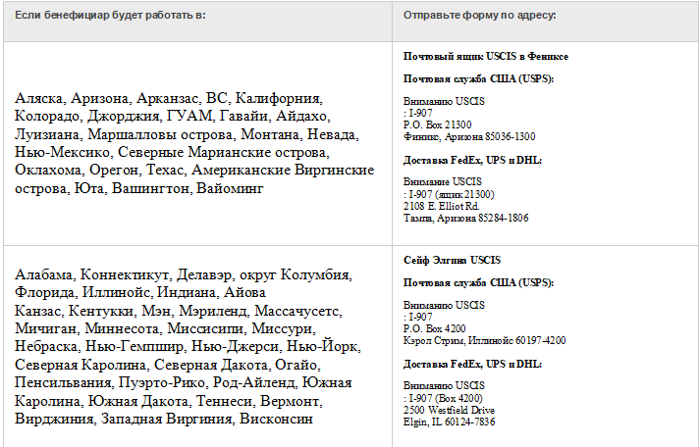Click the 'Если бенефициар будет работать в:' column header
The image size is (700, 447).
point(110,15)
